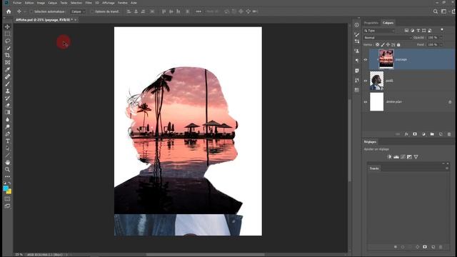Create new fill or adjustment layer
This screenshot has width=457, height=257.
[x=423, y=134]
